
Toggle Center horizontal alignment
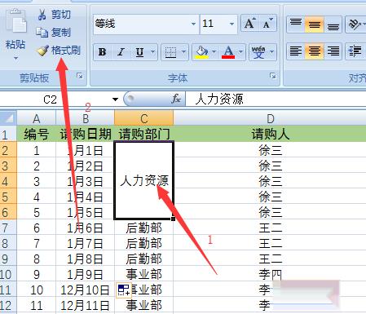click(x=315, y=51)
